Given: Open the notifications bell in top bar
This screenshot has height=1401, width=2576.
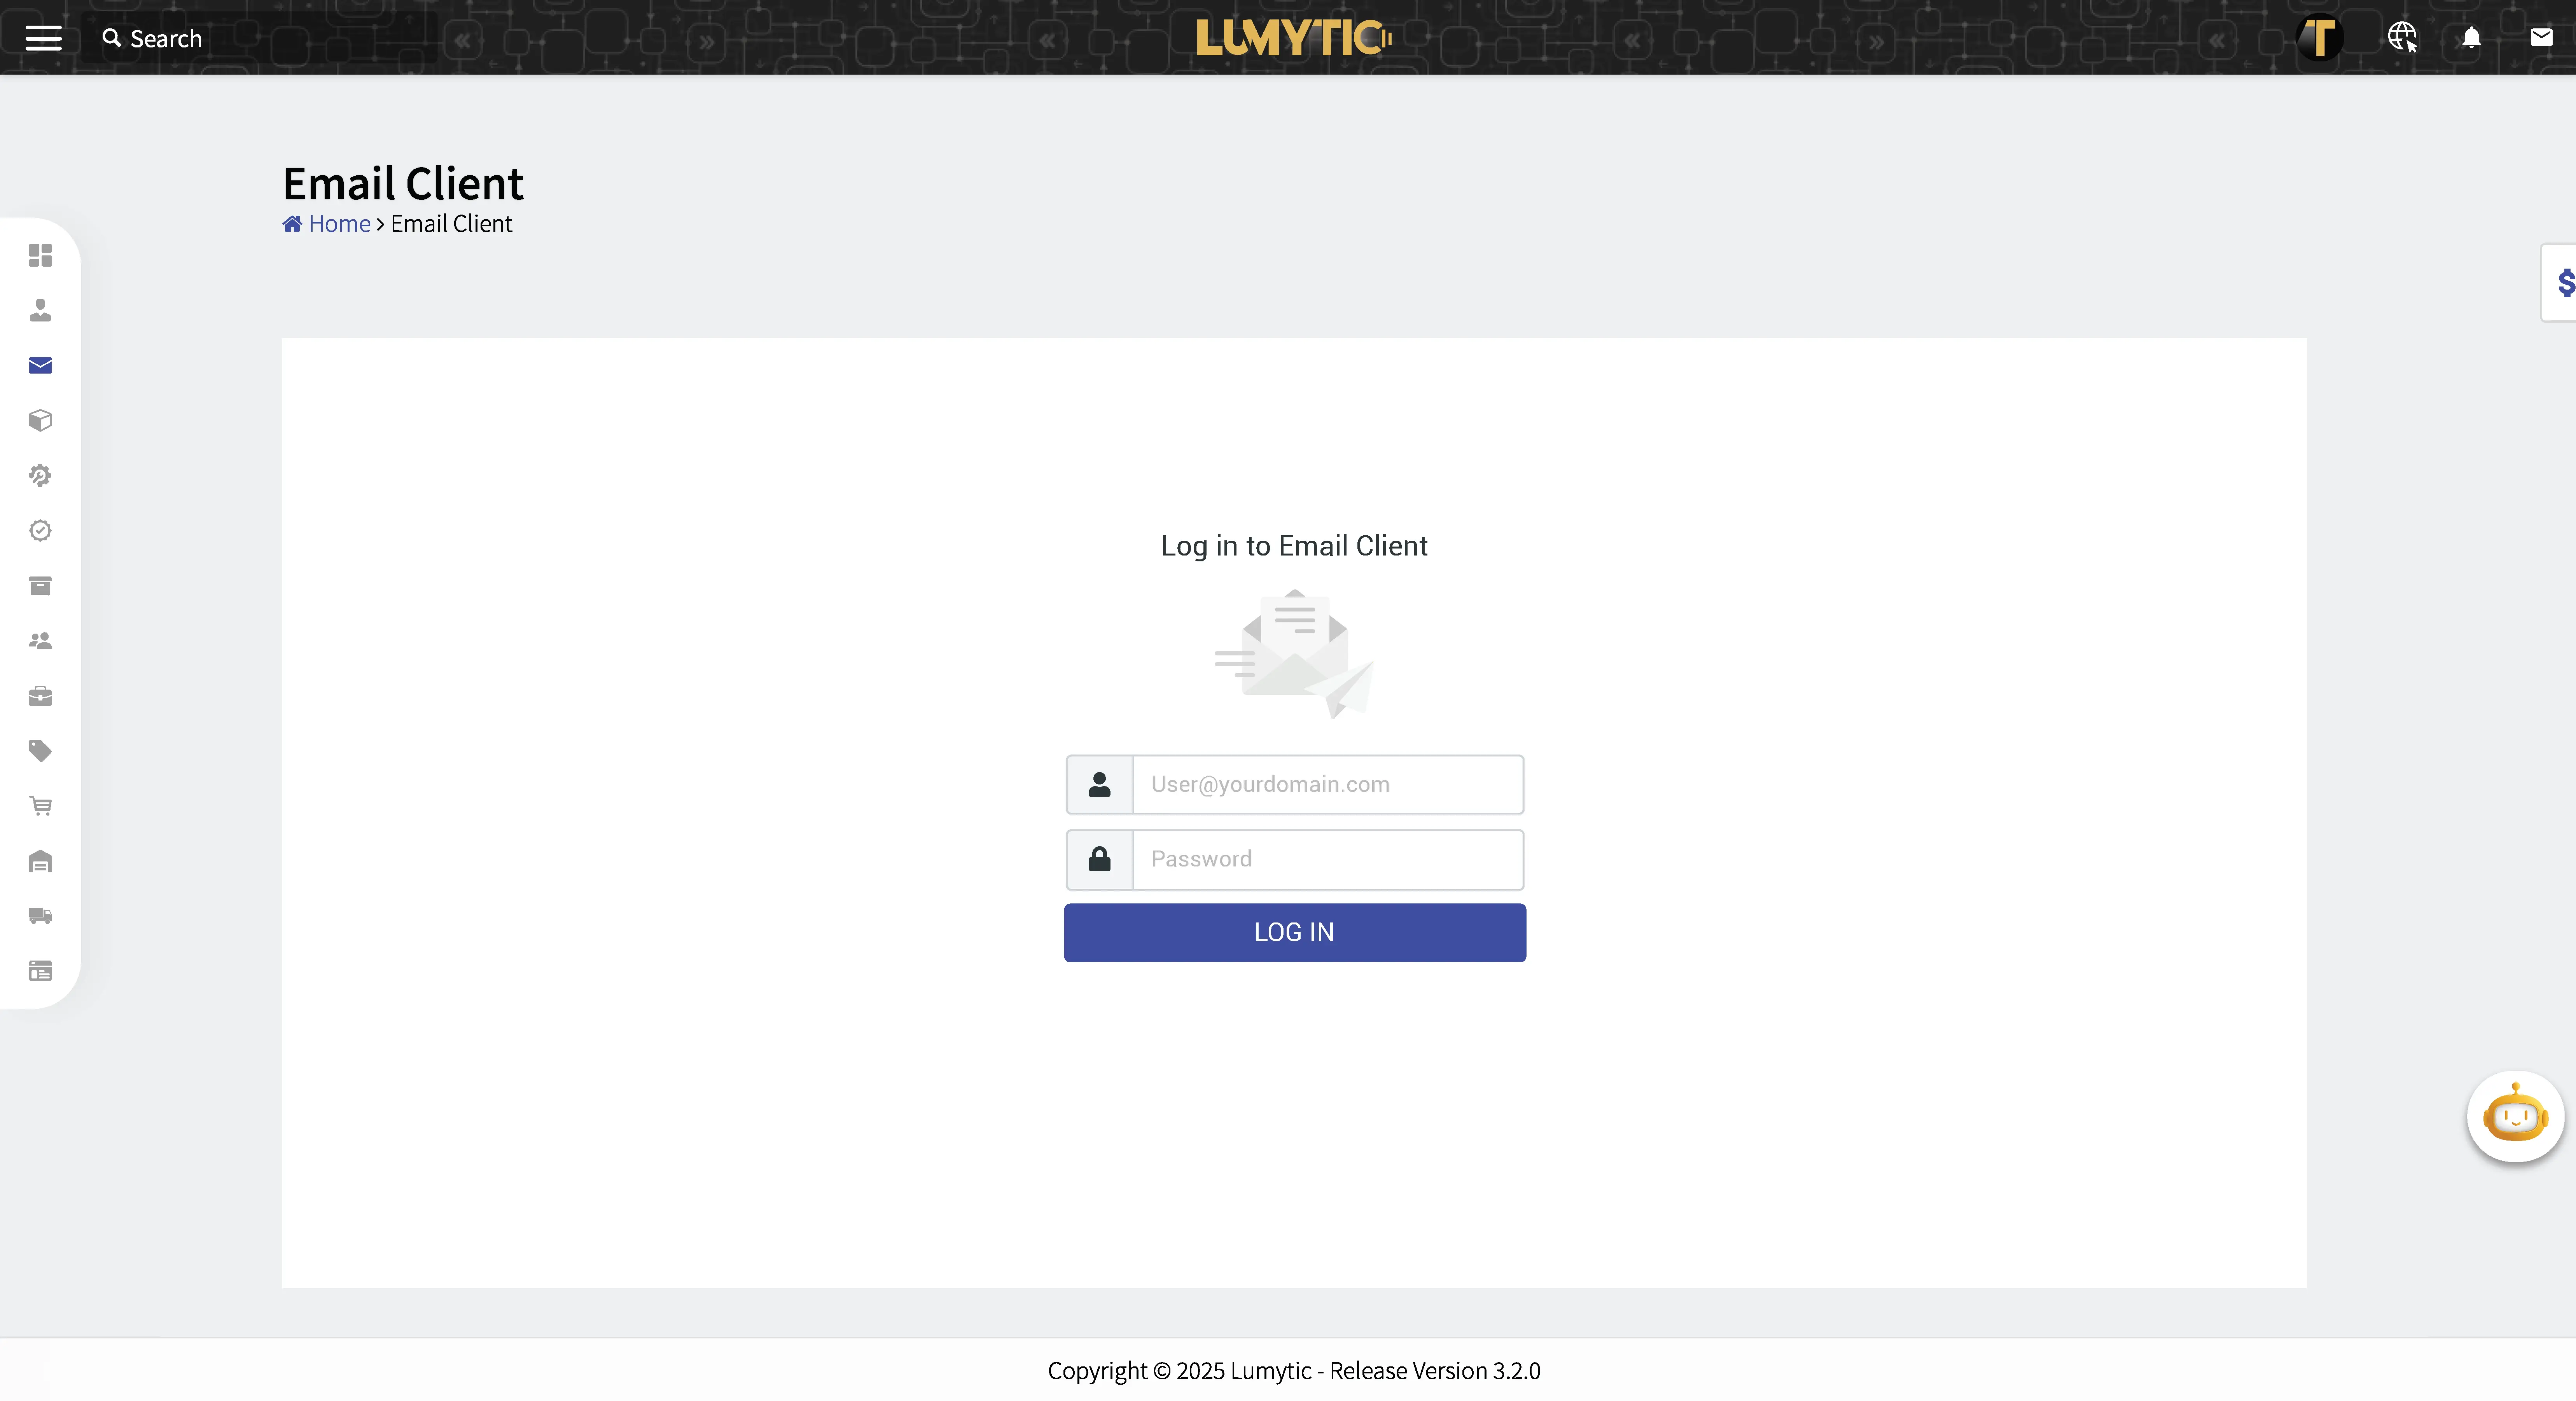Looking at the screenshot, I should pyautogui.click(x=2471, y=38).
